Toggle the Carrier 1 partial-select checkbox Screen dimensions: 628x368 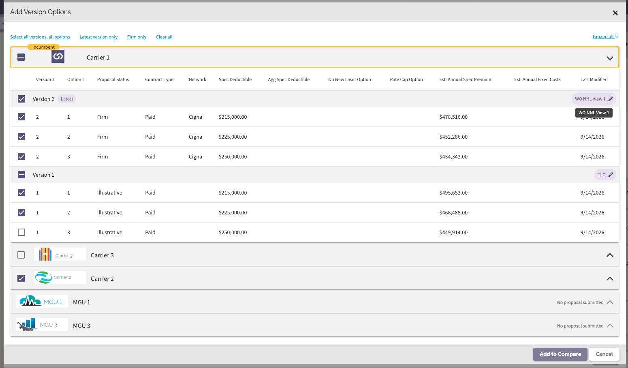[x=21, y=57]
